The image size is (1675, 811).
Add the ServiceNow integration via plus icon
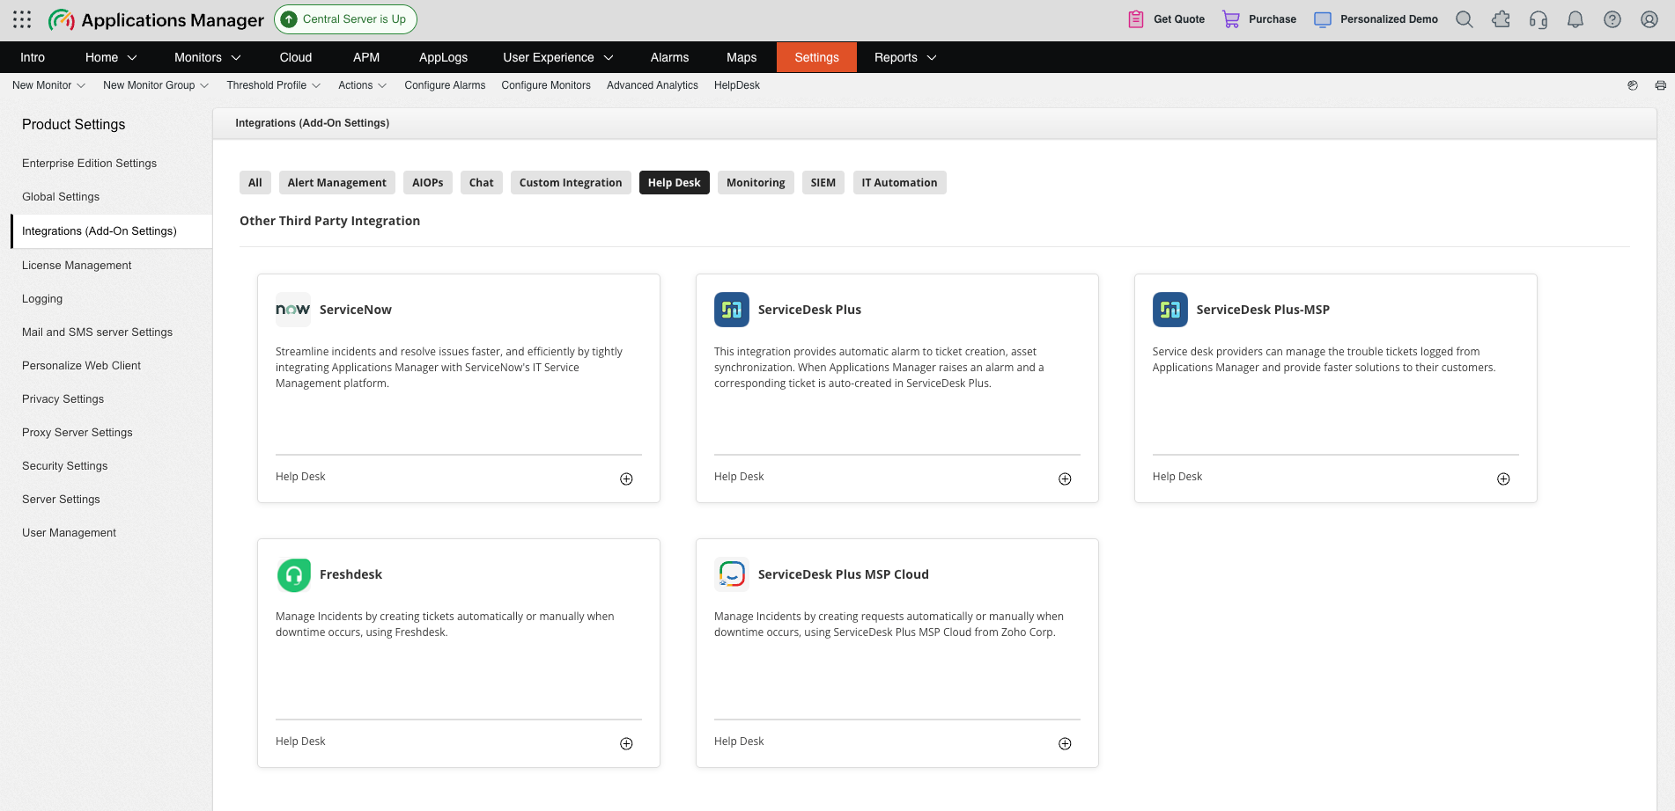pos(626,479)
